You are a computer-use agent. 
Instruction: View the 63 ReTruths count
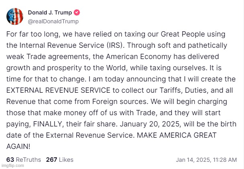24,159
